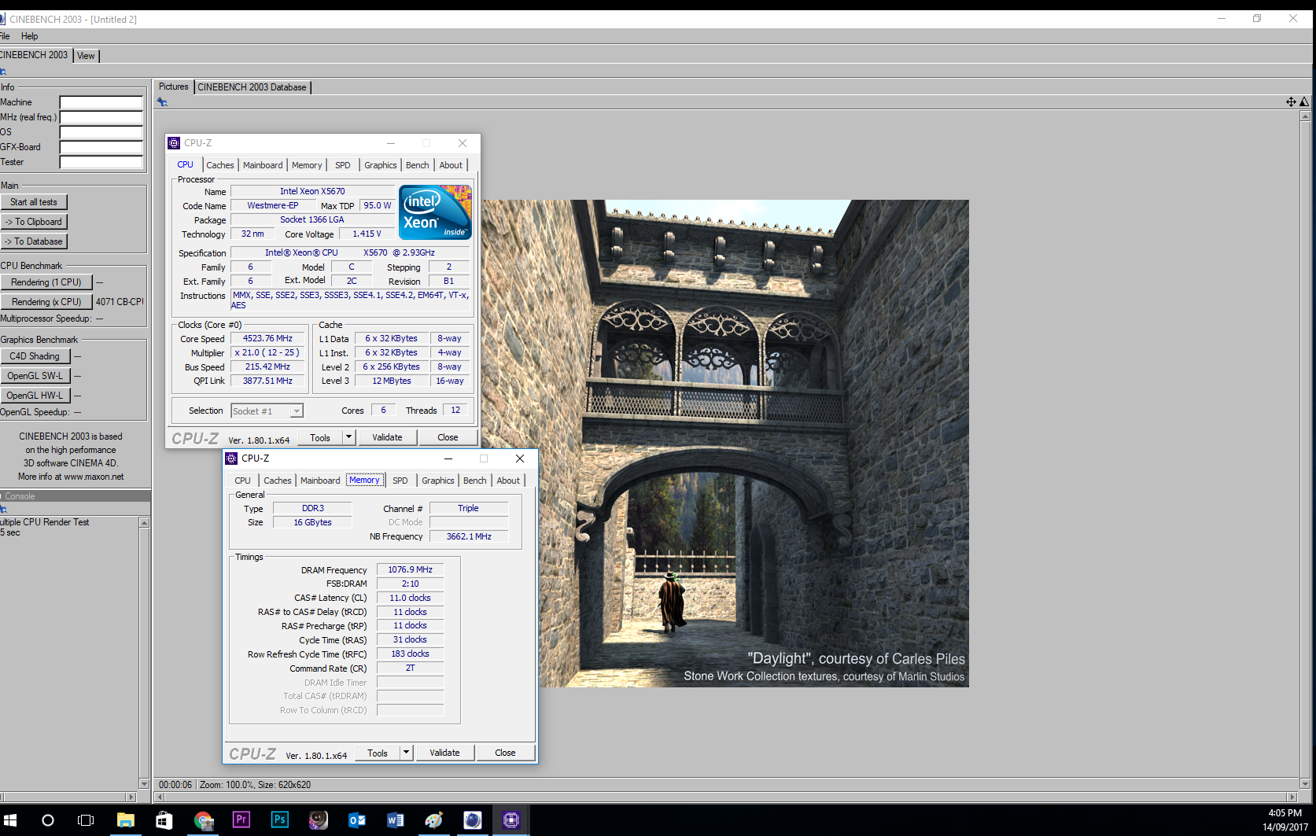Launch Word from the taskbar
1316x836 pixels.
click(396, 820)
